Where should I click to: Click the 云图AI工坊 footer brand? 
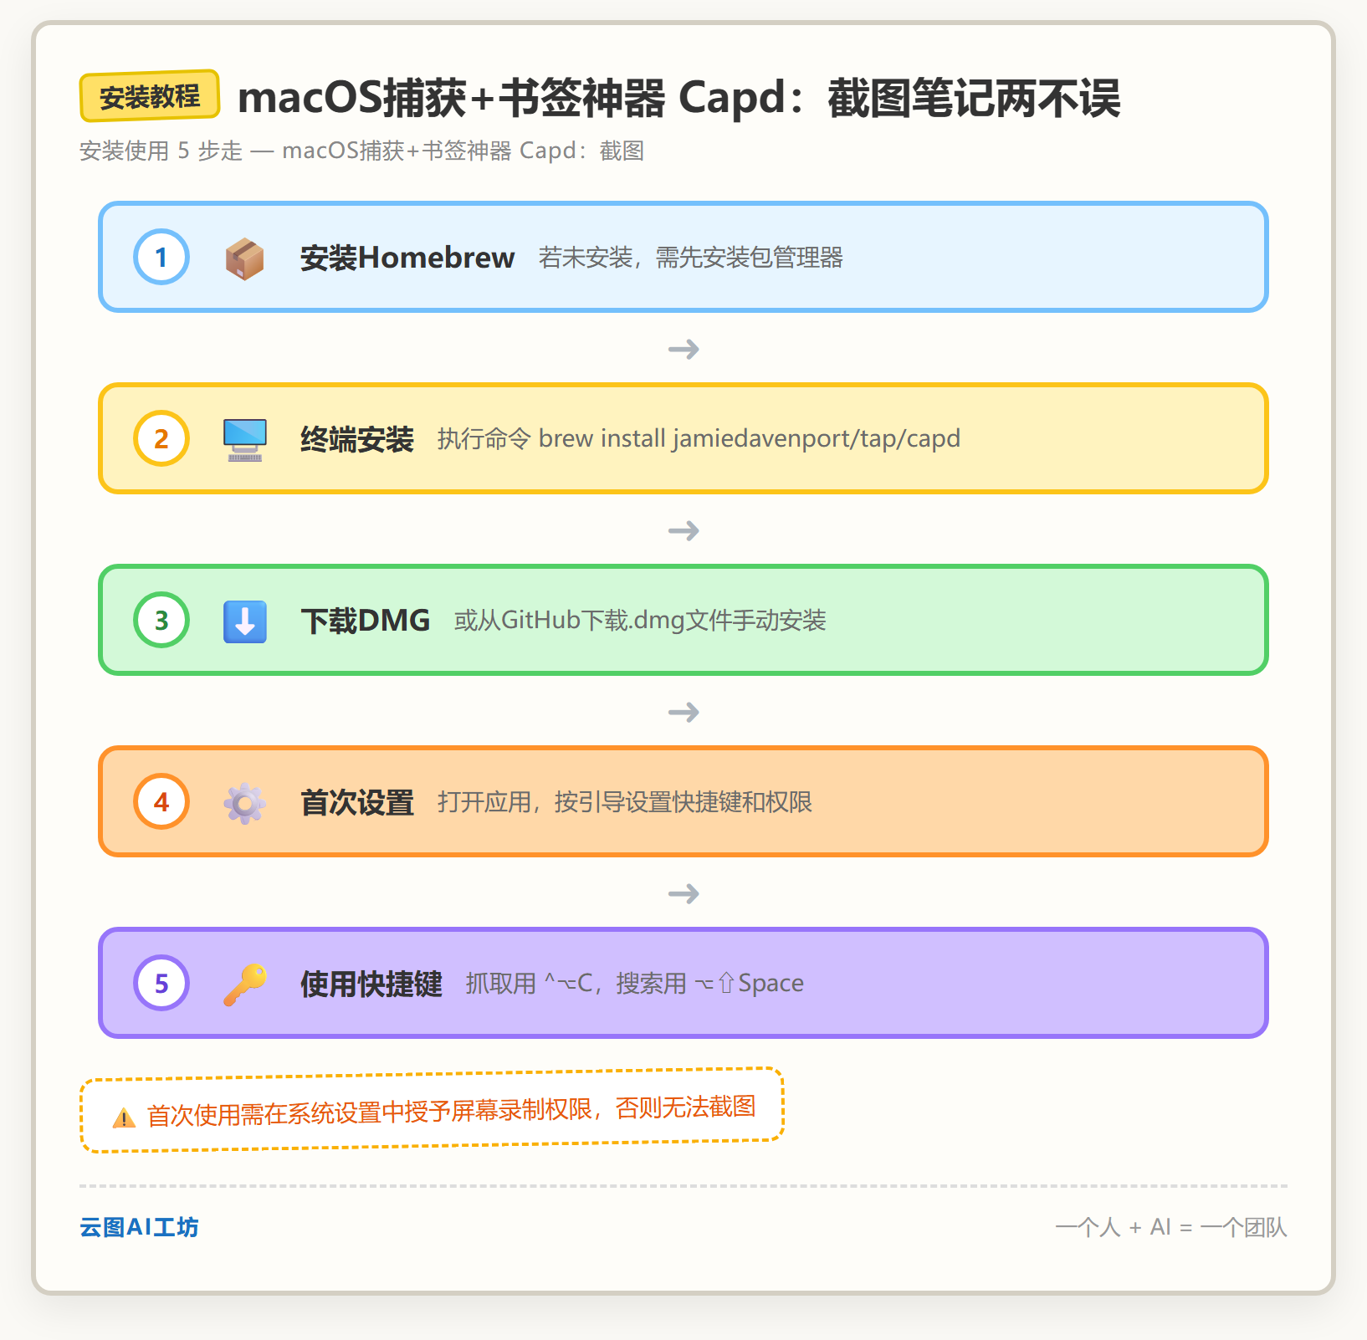(139, 1227)
